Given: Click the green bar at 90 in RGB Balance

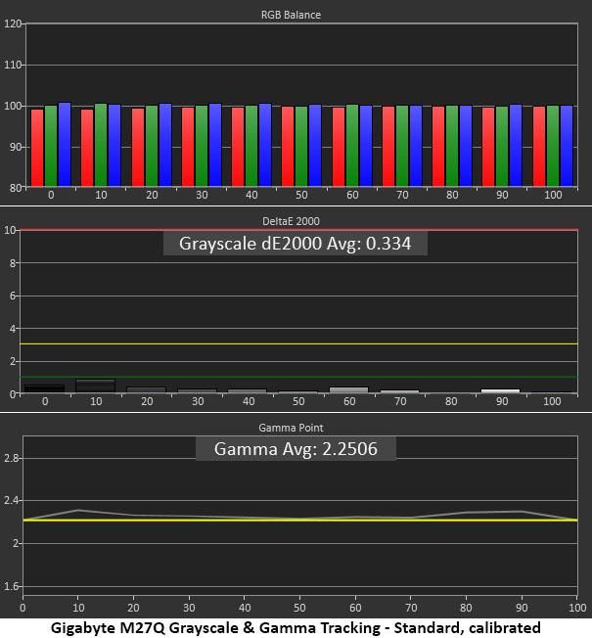Looking at the screenshot, I should point(502,147).
